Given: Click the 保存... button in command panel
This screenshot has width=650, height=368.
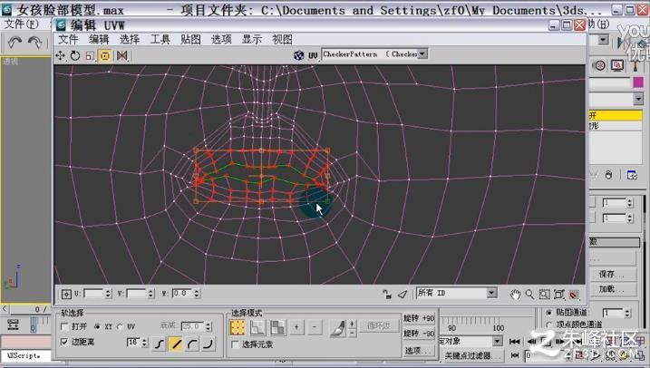Looking at the screenshot, I should coord(612,275).
